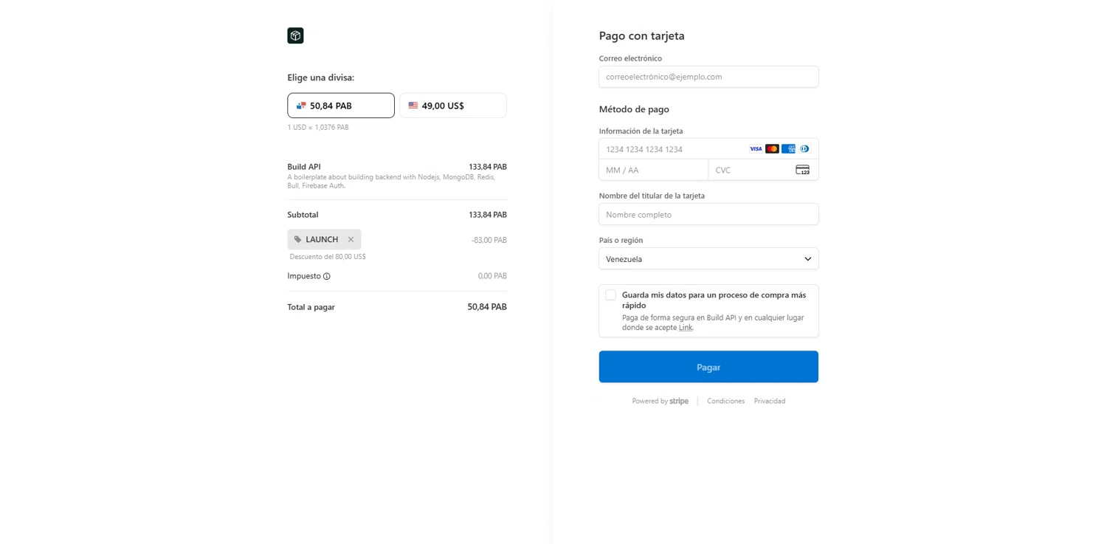Click the Diners Club logo

804,149
